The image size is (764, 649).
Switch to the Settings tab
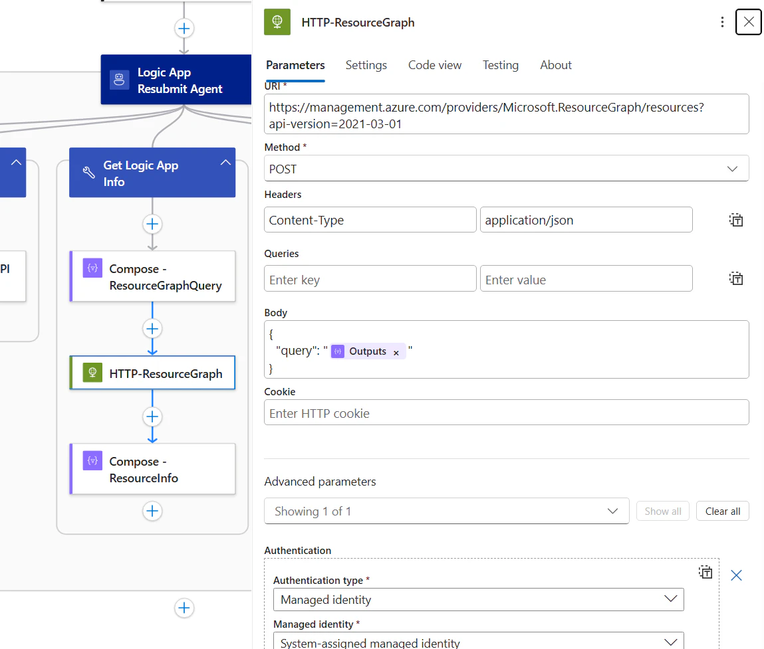coord(366,65)
